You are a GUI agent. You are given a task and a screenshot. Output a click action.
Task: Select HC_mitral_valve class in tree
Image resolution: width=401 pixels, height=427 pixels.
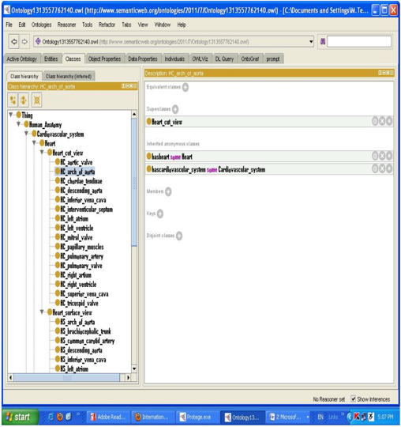pos(76,237)
